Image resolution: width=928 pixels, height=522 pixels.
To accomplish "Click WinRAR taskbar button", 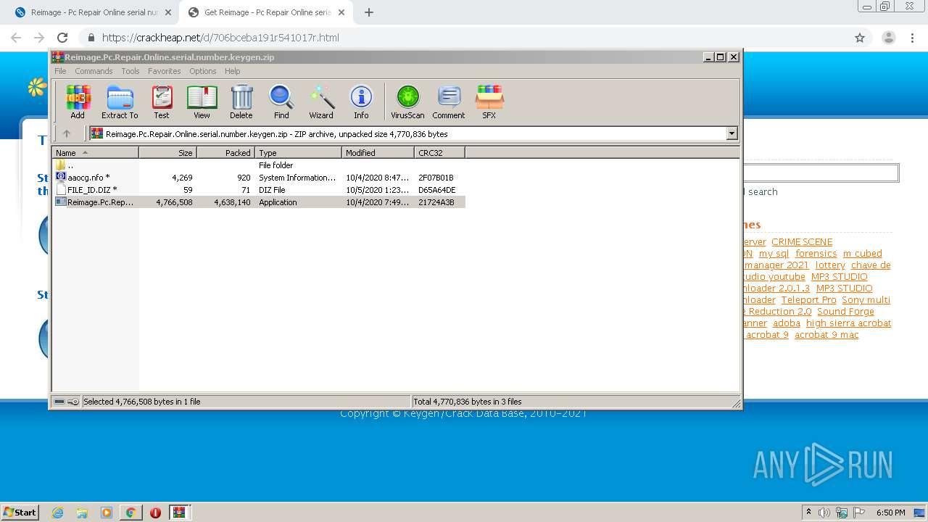I will pyautogui.click(x=180, y=513).
